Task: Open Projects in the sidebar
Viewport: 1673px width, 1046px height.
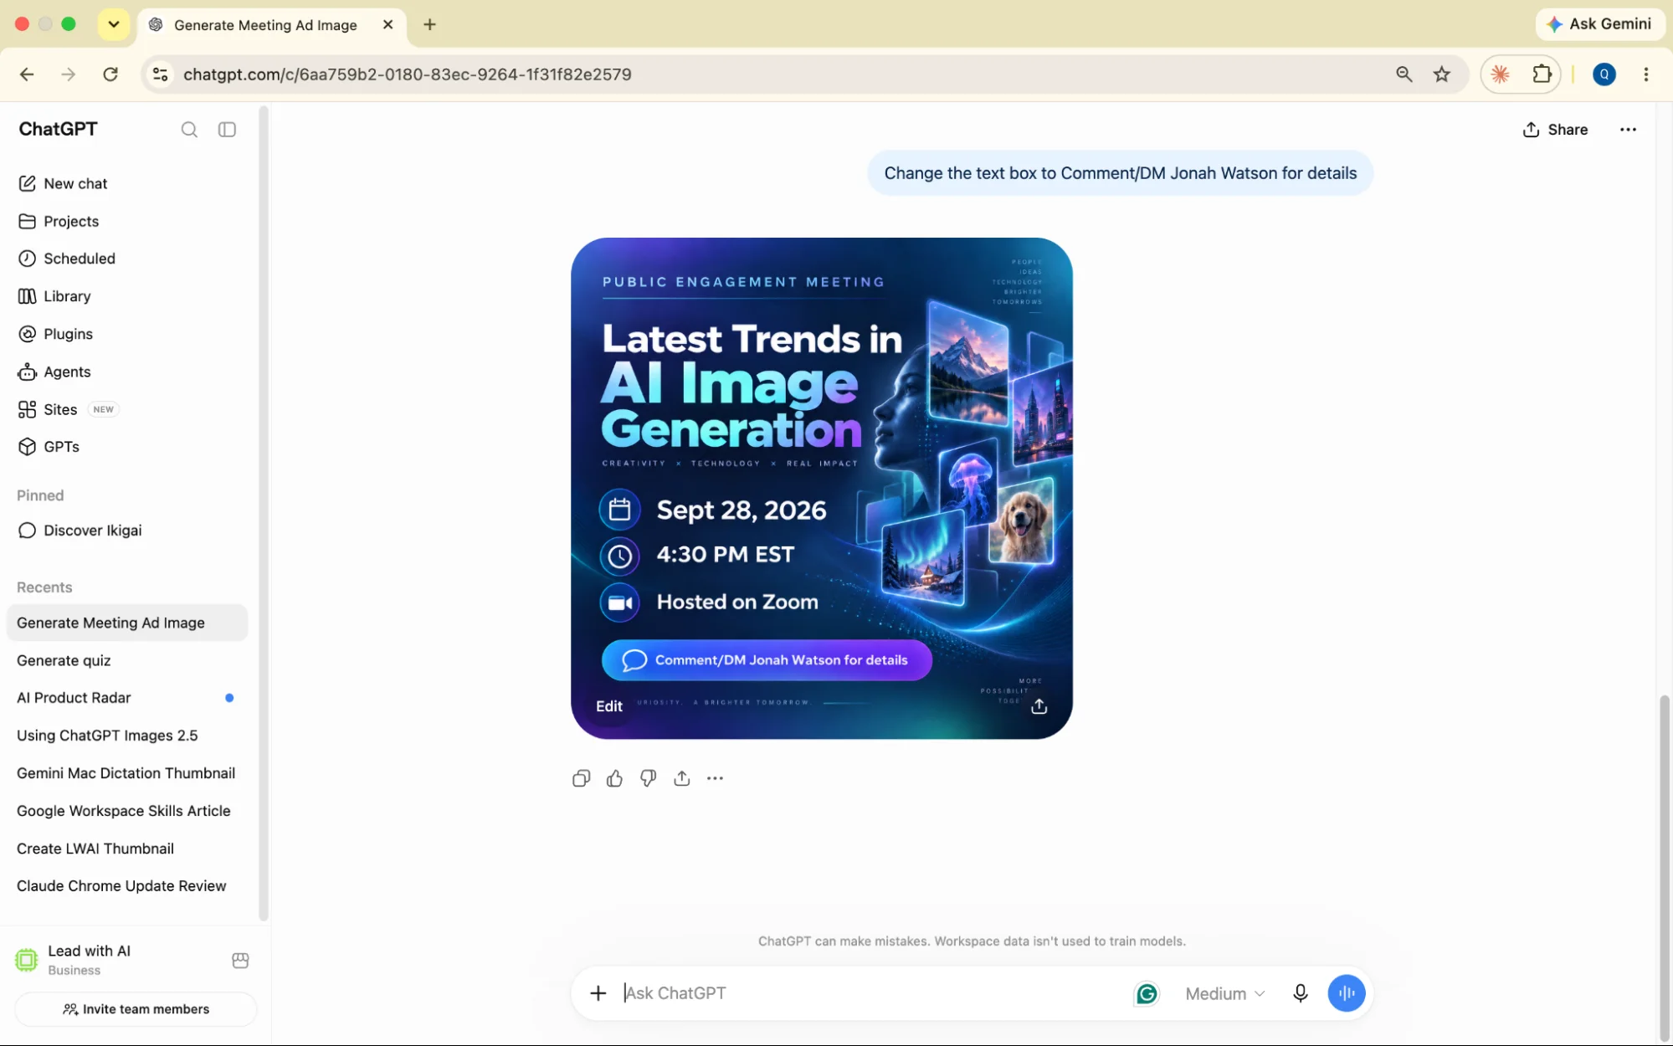Action: [126, 221]
